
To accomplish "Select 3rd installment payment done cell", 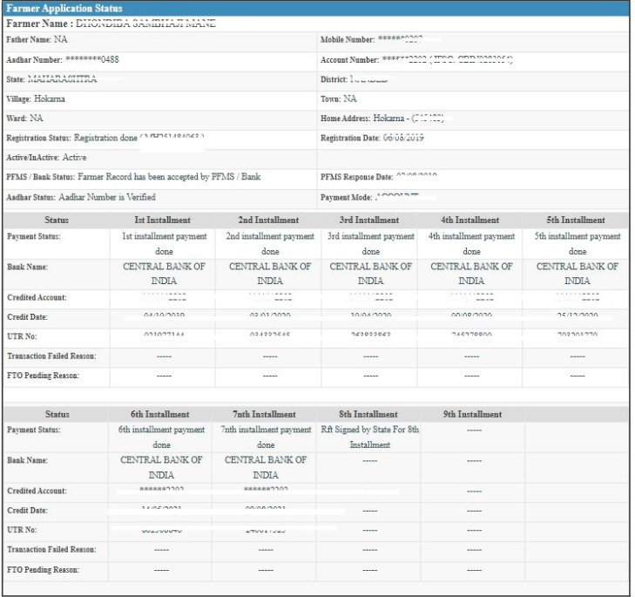I will (x=371, y=243).
